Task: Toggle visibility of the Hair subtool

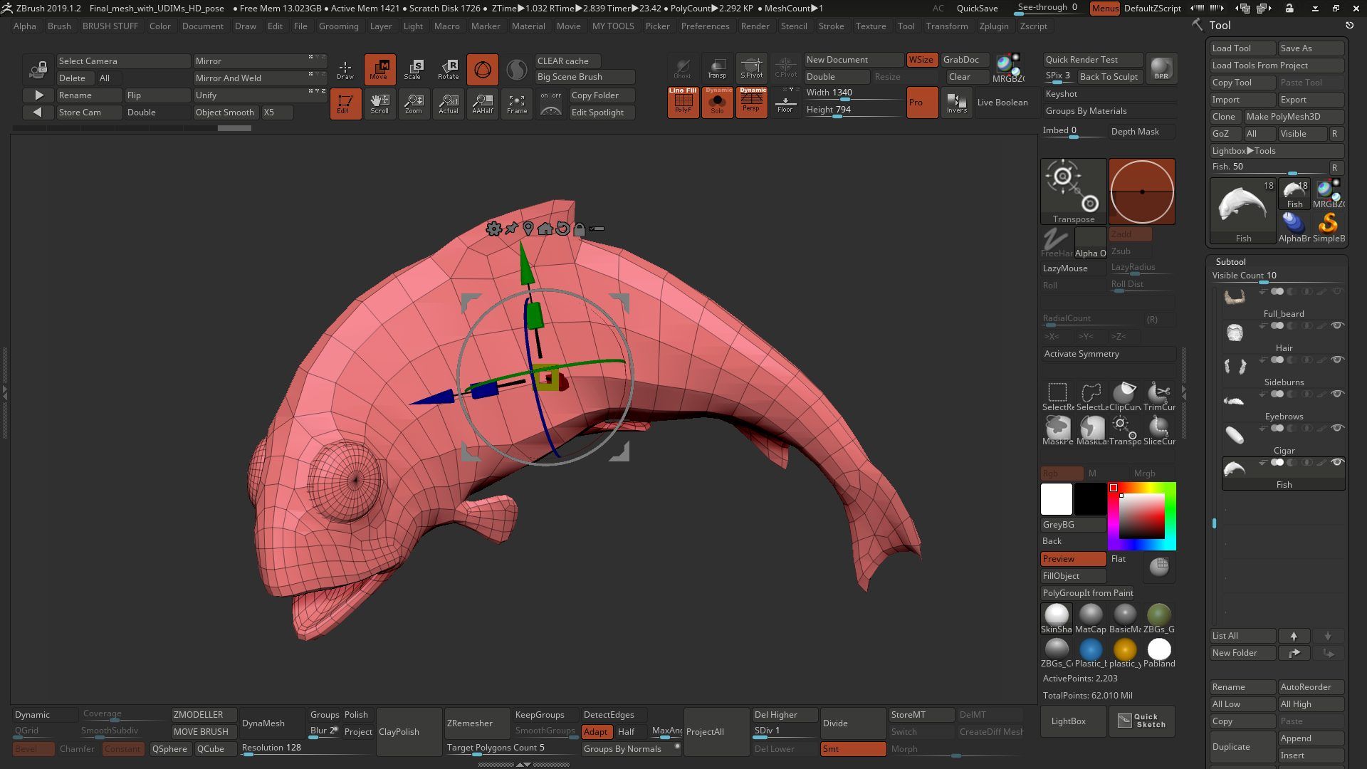Action: tap(1337, 325)
